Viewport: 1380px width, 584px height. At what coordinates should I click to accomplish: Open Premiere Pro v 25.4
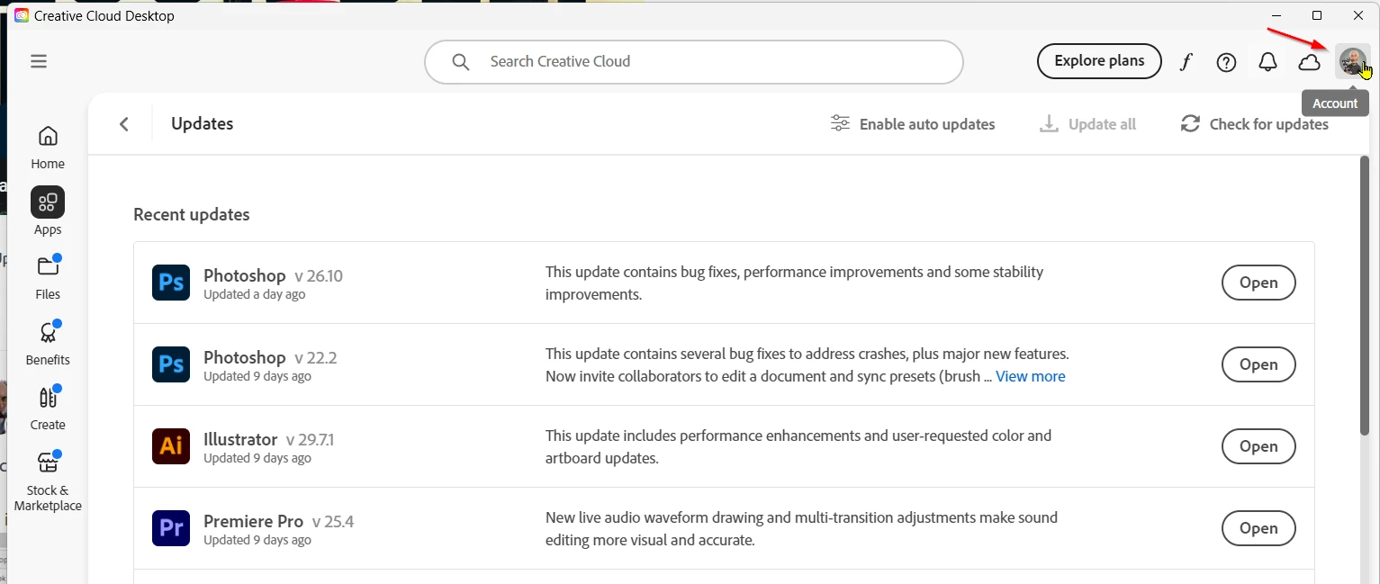pos(1258,528)
